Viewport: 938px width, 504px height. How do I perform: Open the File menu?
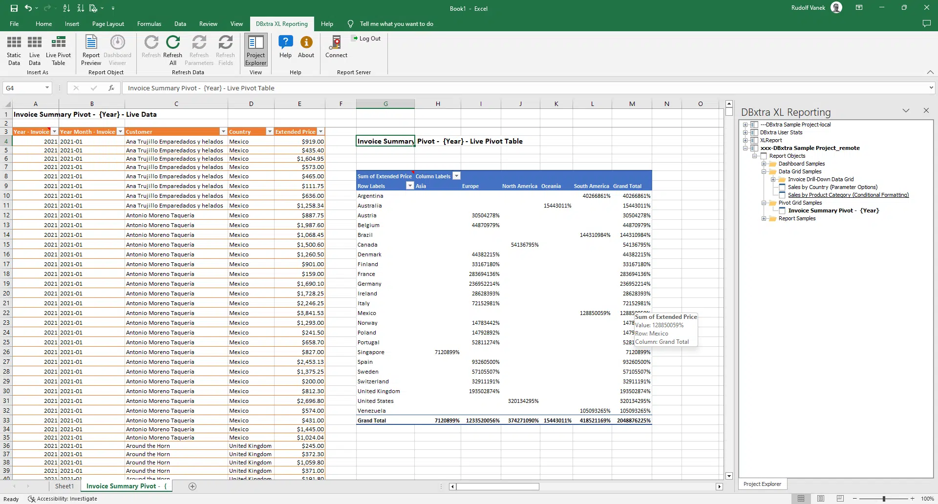tap(14, 24)
